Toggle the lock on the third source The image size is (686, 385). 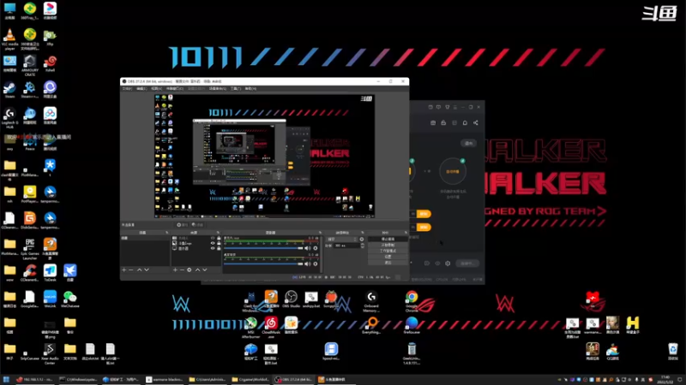[x=219, y=248]
